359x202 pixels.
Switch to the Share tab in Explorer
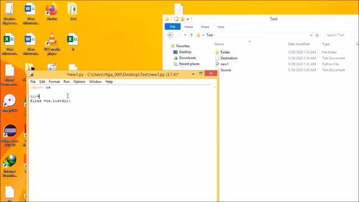coord(205,27)
